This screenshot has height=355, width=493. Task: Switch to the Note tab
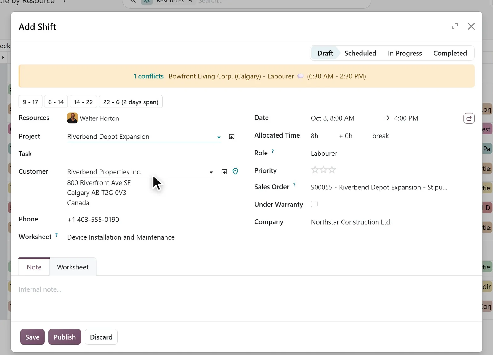[x=34, y=267]
